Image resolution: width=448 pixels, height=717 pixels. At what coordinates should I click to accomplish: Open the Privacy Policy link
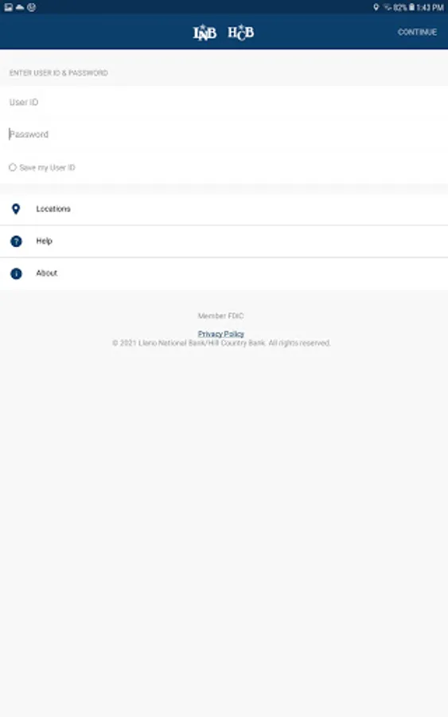[221, 334]
